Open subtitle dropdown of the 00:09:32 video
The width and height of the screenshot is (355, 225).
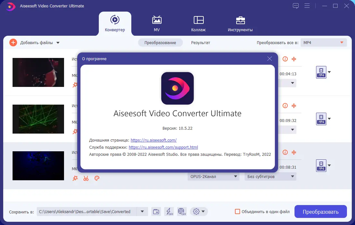click(x=287, y=130)
